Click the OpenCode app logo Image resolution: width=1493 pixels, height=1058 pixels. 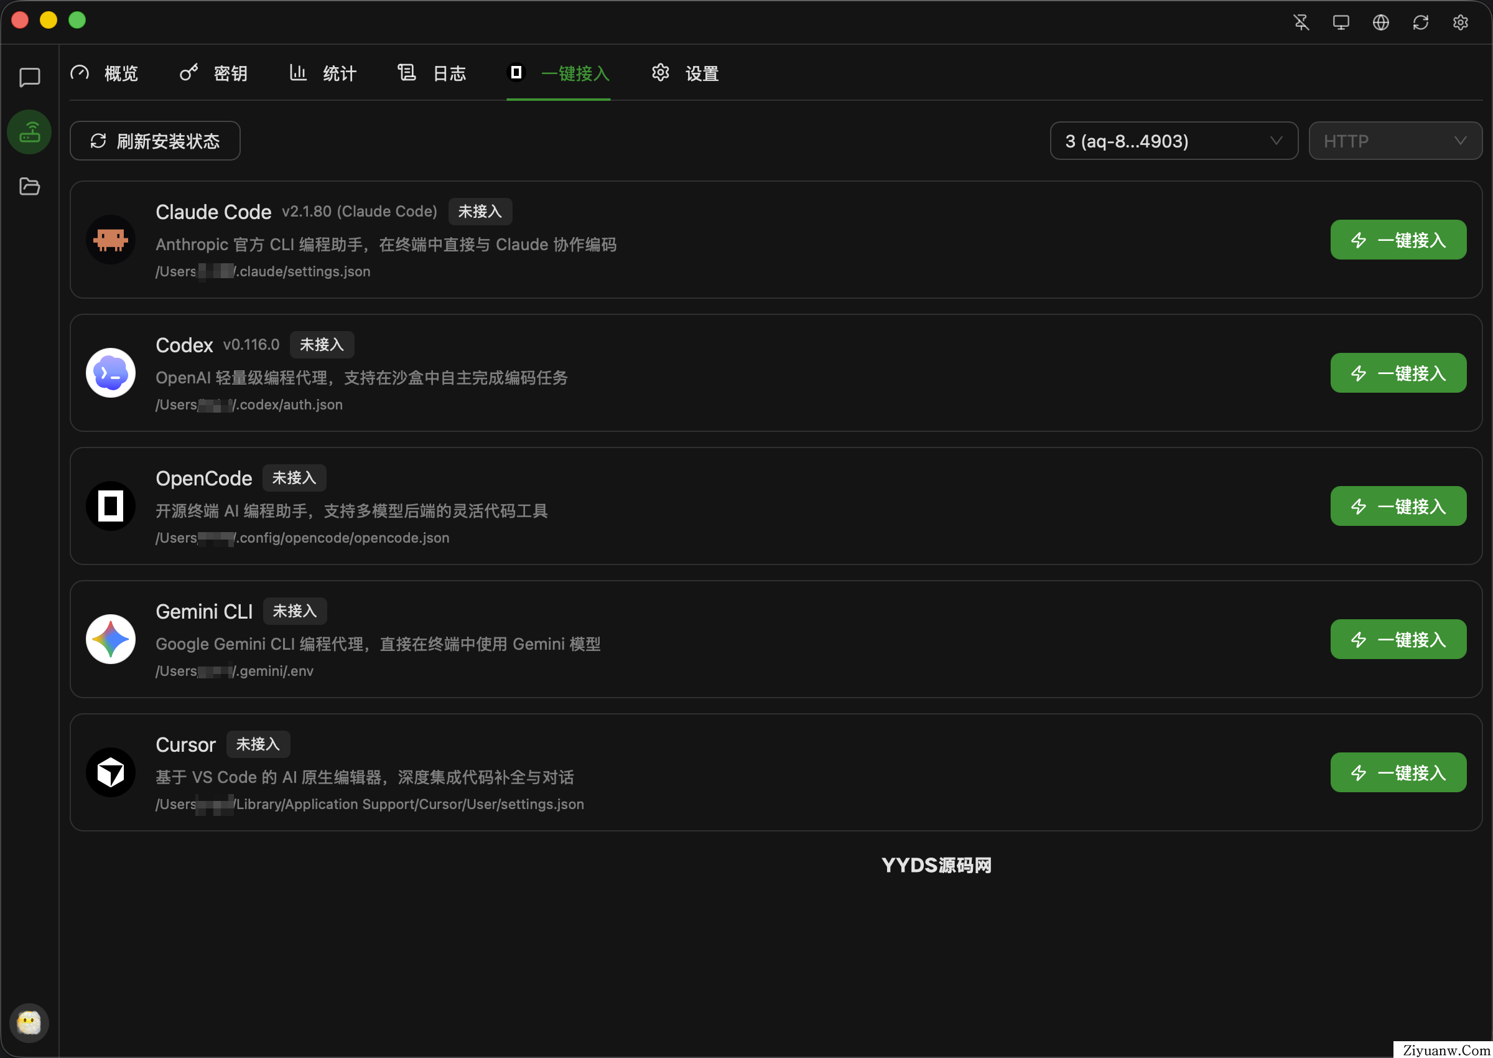(x=111, y=506)
